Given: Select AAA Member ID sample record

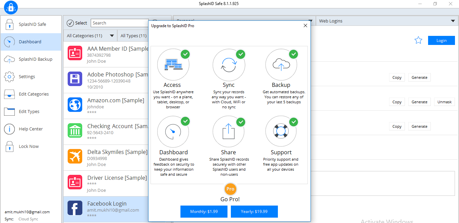Looking at the screenshot, I should click(106, 54).
